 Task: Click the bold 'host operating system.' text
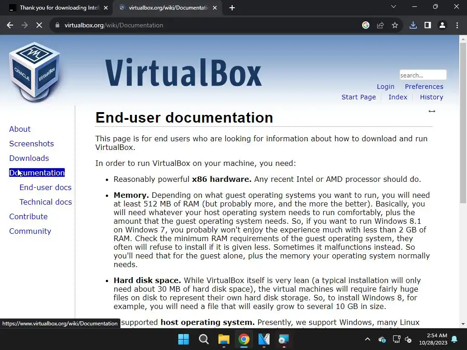pyautogui.click(x=208, y=322)
